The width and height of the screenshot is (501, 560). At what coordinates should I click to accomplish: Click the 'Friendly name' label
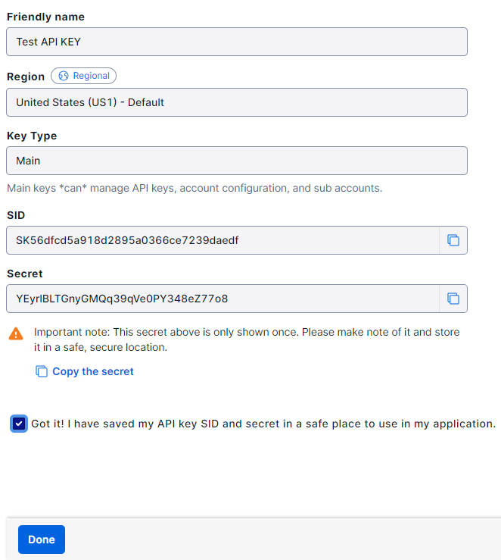(x=45, y=17)
